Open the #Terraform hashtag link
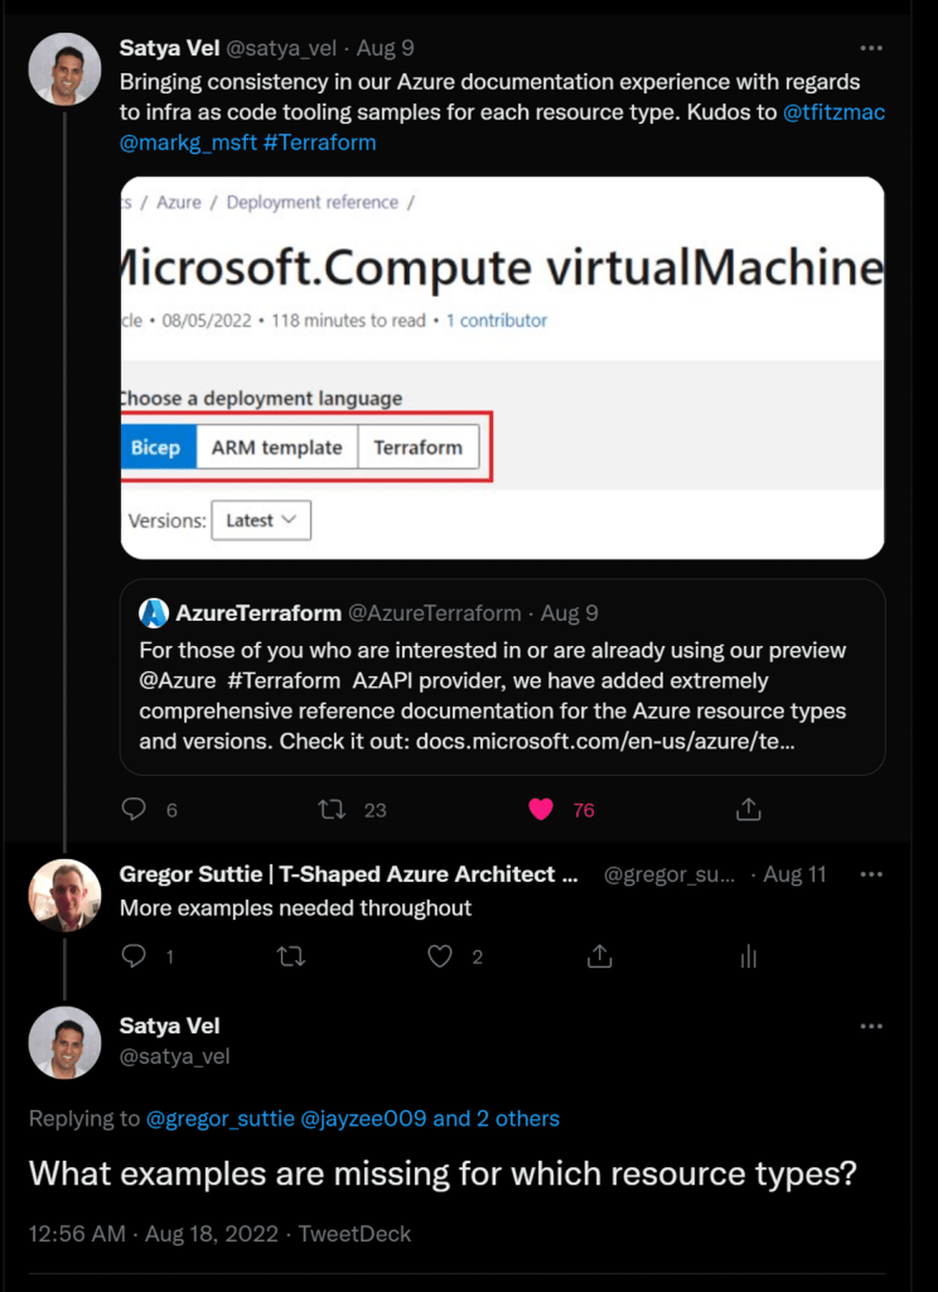 (320, 143)
